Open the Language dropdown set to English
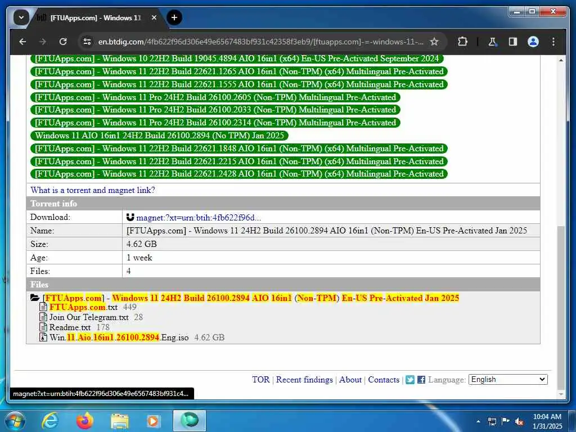 (508, 380)
